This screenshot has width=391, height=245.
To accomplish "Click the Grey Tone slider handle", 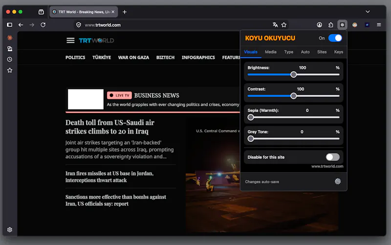I will point(251,139).
